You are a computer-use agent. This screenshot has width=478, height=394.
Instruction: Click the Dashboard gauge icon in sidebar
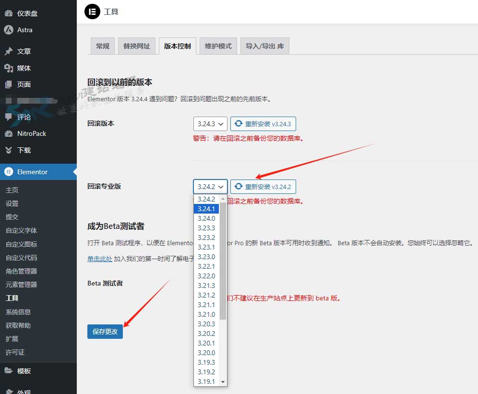(x=9, y=13)
